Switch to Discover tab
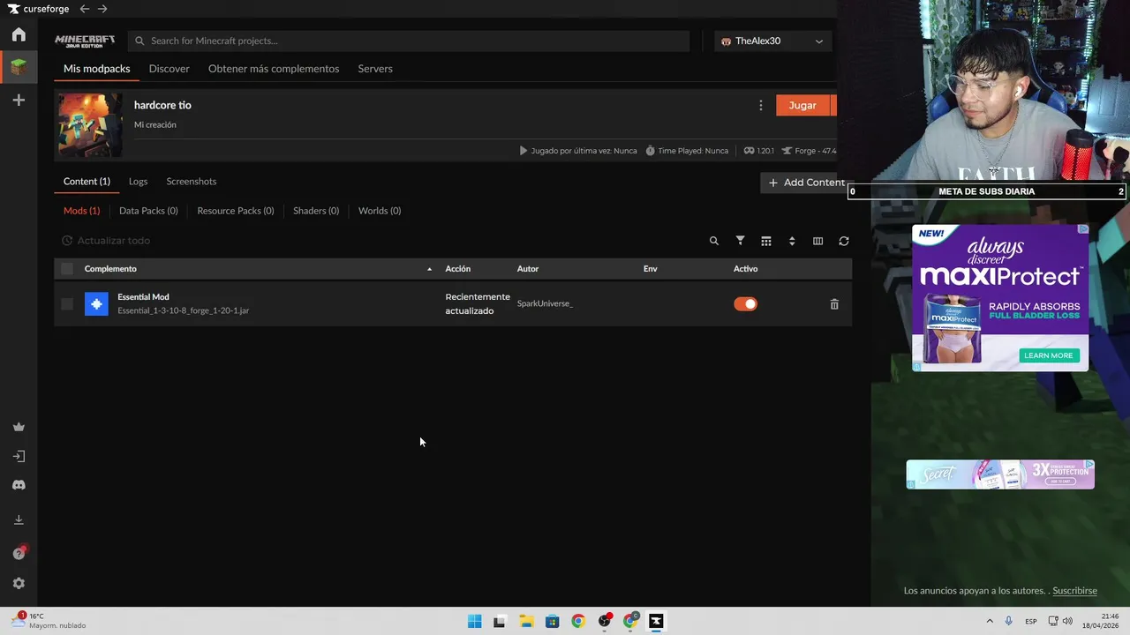This screenshot has width=1130, height=635. 169,69
